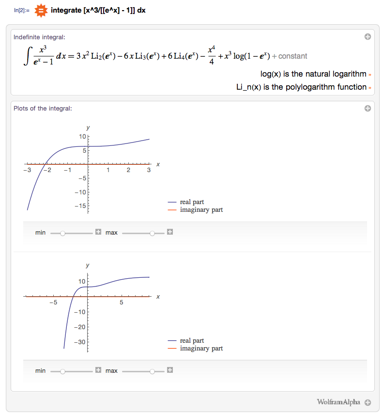
Task: Click the orange Wolfram Alpha query icon
Action: click(x=41, y=10)
